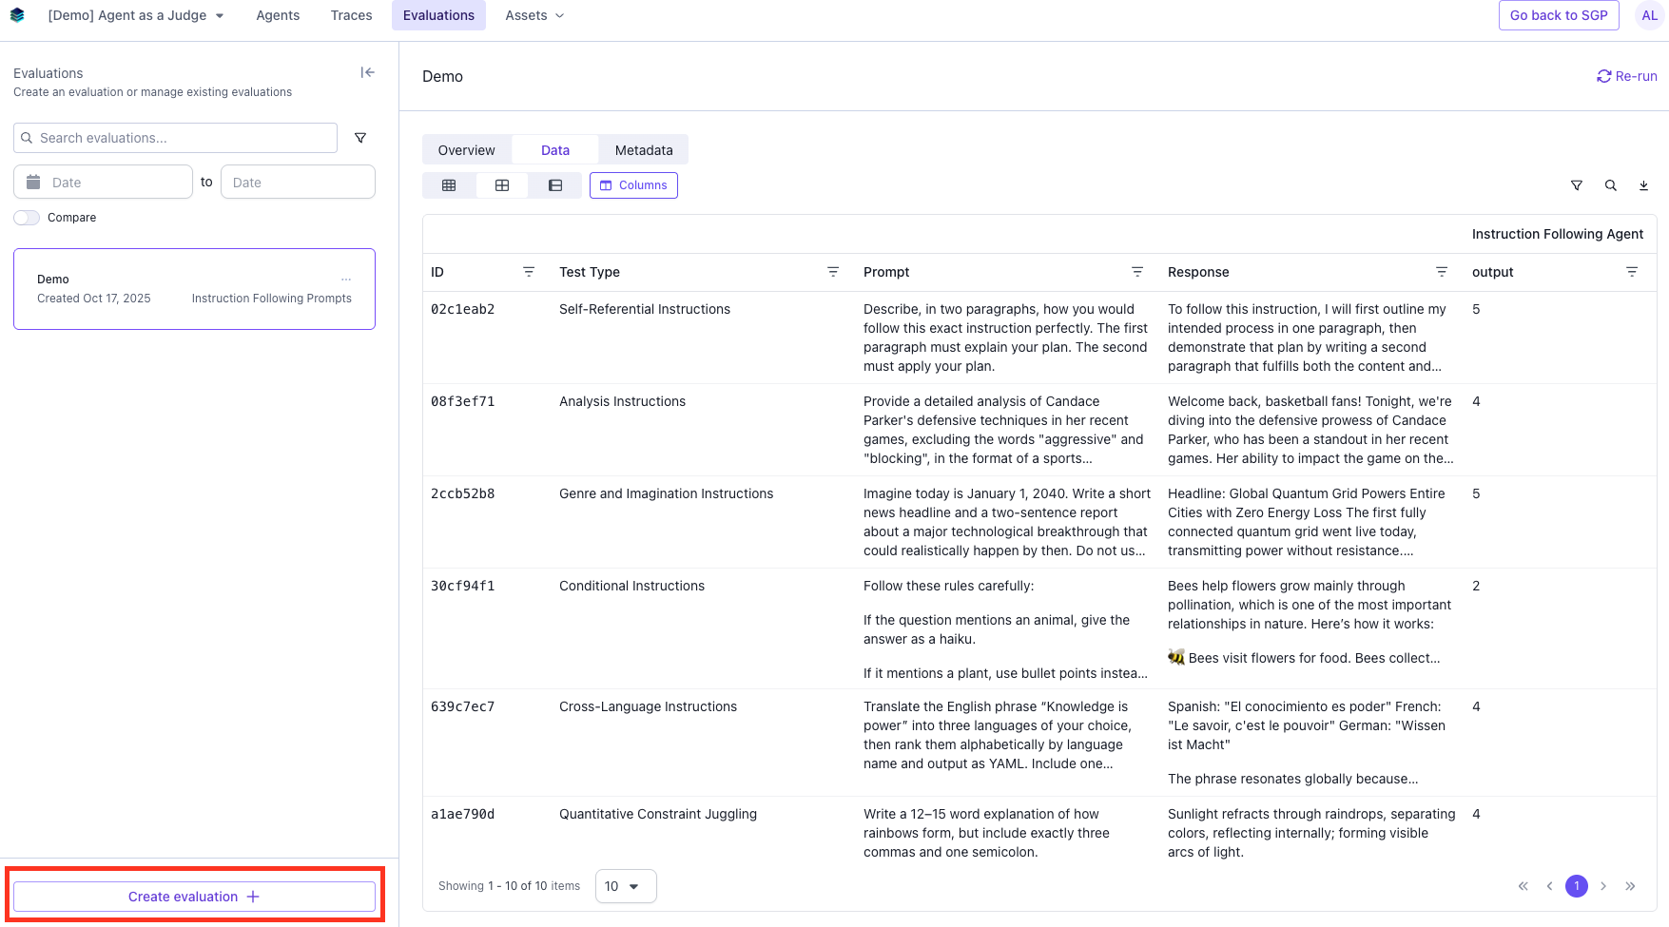Click Go back to SGP button
The image size is (1669, 927).
[x=1559, y=15]
